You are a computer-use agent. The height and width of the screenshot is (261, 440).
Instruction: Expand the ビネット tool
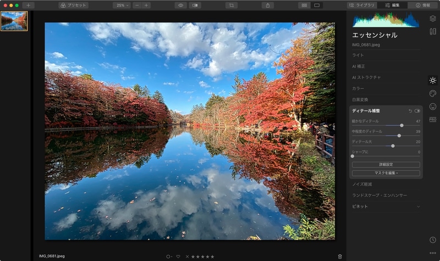[386, 207]
